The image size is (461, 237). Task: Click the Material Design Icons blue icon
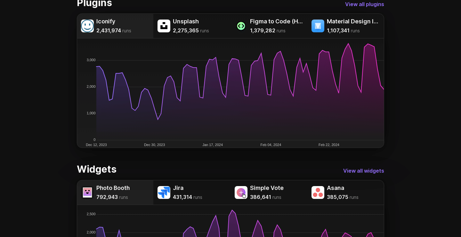pos(318,26)
